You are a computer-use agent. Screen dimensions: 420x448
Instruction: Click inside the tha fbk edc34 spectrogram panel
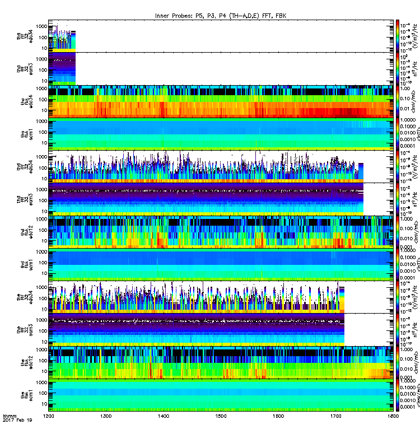221,101
